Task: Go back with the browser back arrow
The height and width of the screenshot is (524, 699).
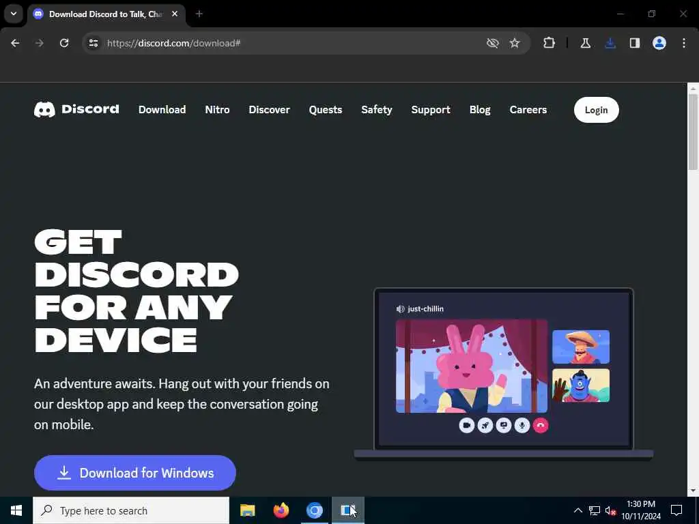Action: (x=15, y=43)
